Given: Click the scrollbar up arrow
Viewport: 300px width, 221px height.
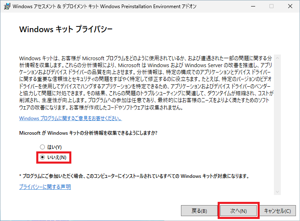Looking at the screenshot, I should tap(277, 58).
